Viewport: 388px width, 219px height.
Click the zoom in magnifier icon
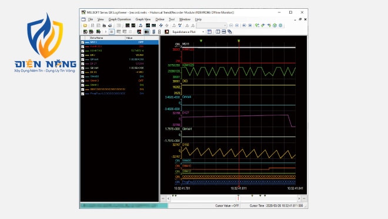pyautogui.click(x=237, y=25)
